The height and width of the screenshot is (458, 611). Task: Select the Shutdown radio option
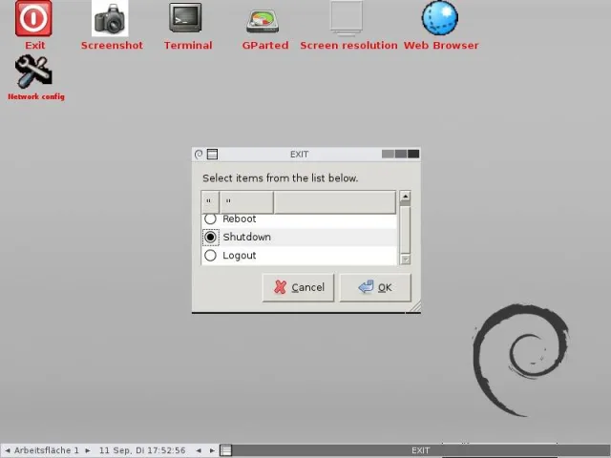coord(210,237)
